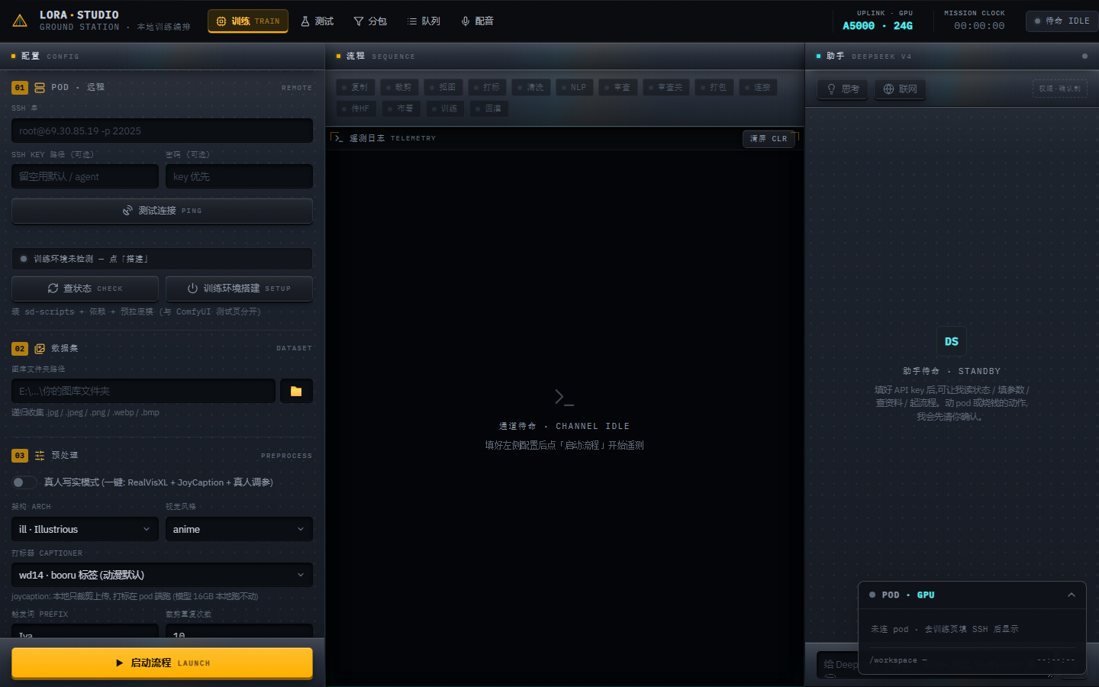Click the power icon on 训练环境搭建
The width and height of the screenshot is (1099, 687).
pos(192,289)
